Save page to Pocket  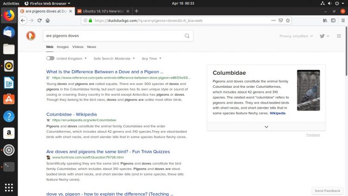pos(281,20)
